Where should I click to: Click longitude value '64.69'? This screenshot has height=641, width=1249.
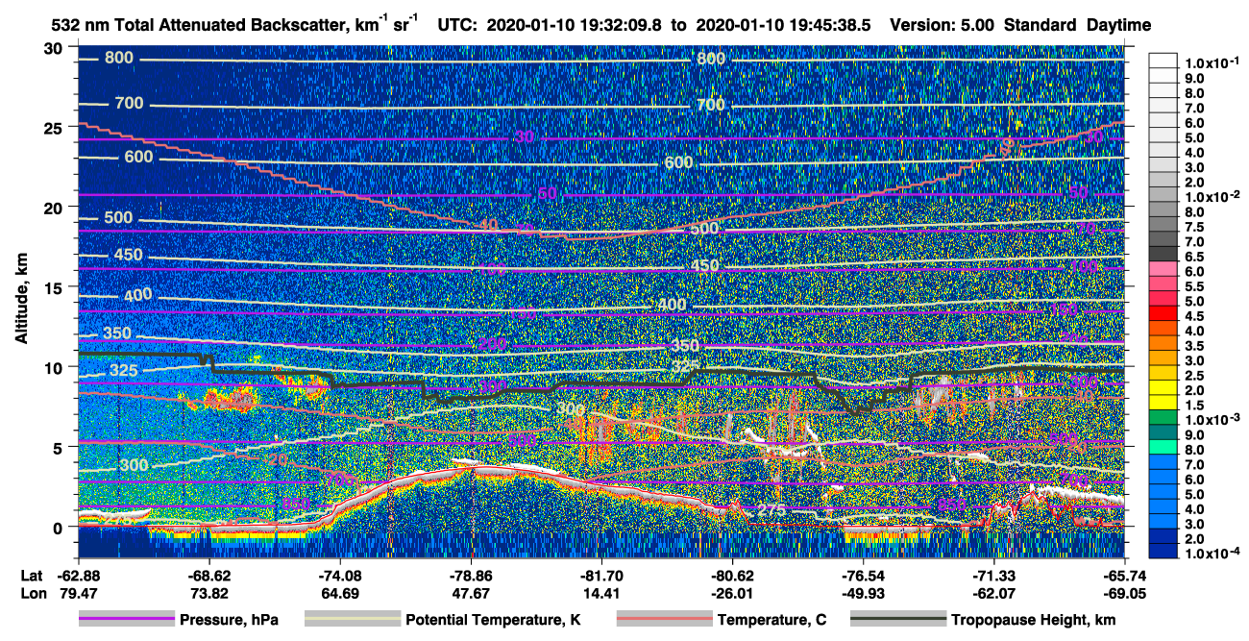click(x=339, y=593)
